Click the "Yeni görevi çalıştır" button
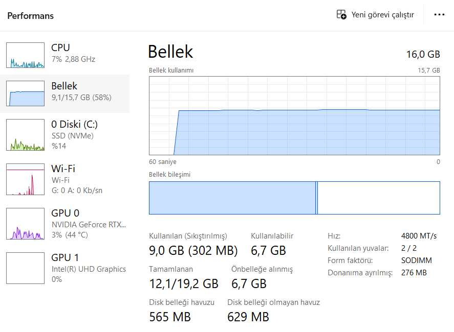454x332 pixels. click(x=376, y=14)
